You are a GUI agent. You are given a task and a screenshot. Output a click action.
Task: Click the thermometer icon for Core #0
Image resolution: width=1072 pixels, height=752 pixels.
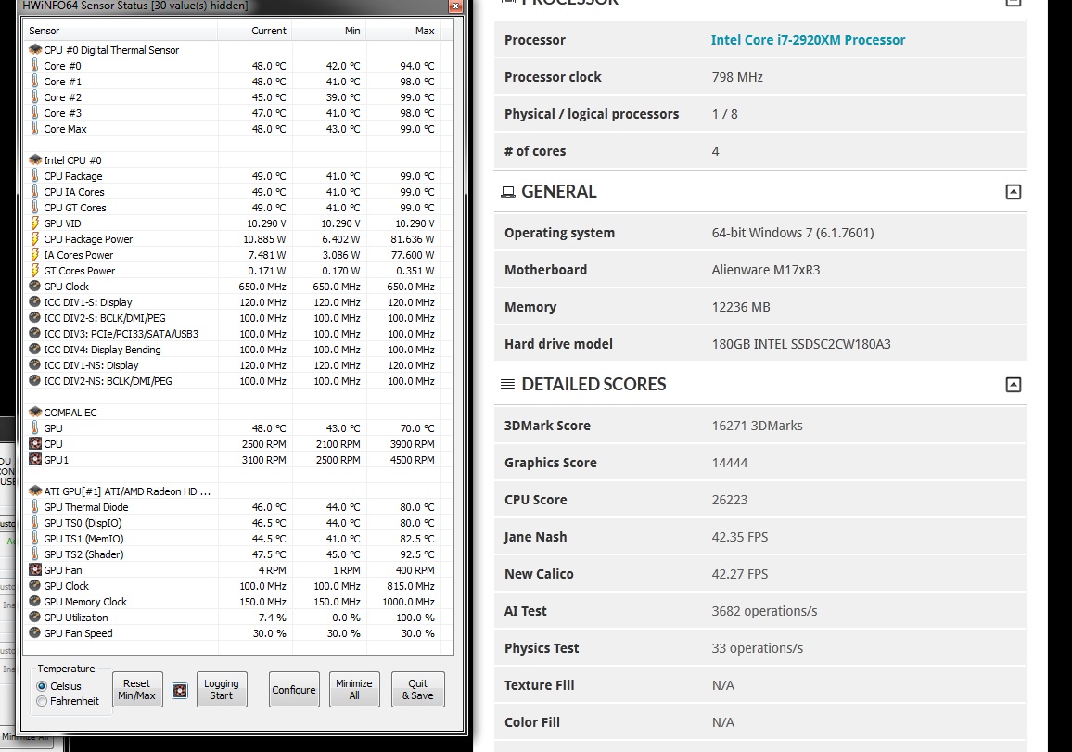(x=35, y=65)
